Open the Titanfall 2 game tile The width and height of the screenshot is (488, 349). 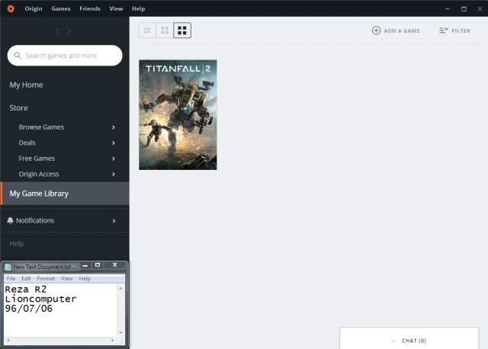click(178, 114)
